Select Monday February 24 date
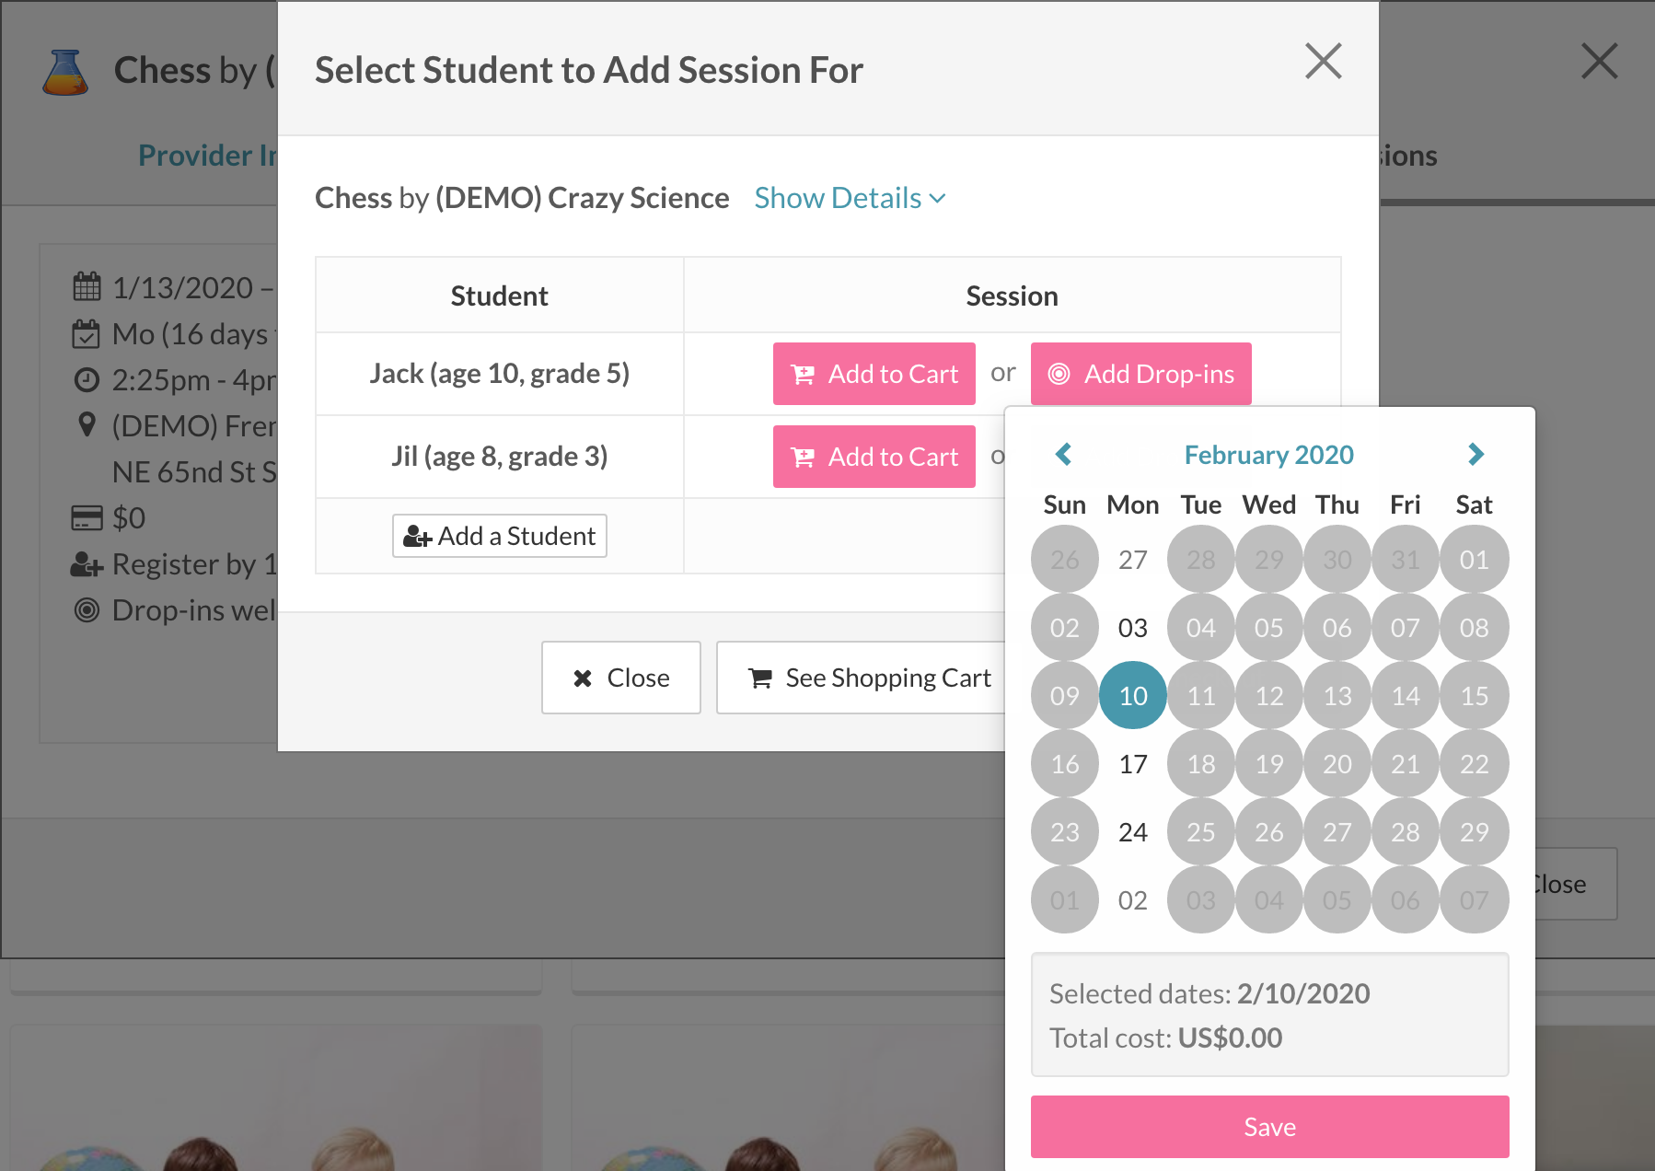The height and width of the screenshot is (1171, 1655). (x=1133, y=832)
